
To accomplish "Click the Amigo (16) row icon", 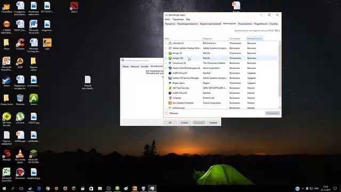I will 170,58.
